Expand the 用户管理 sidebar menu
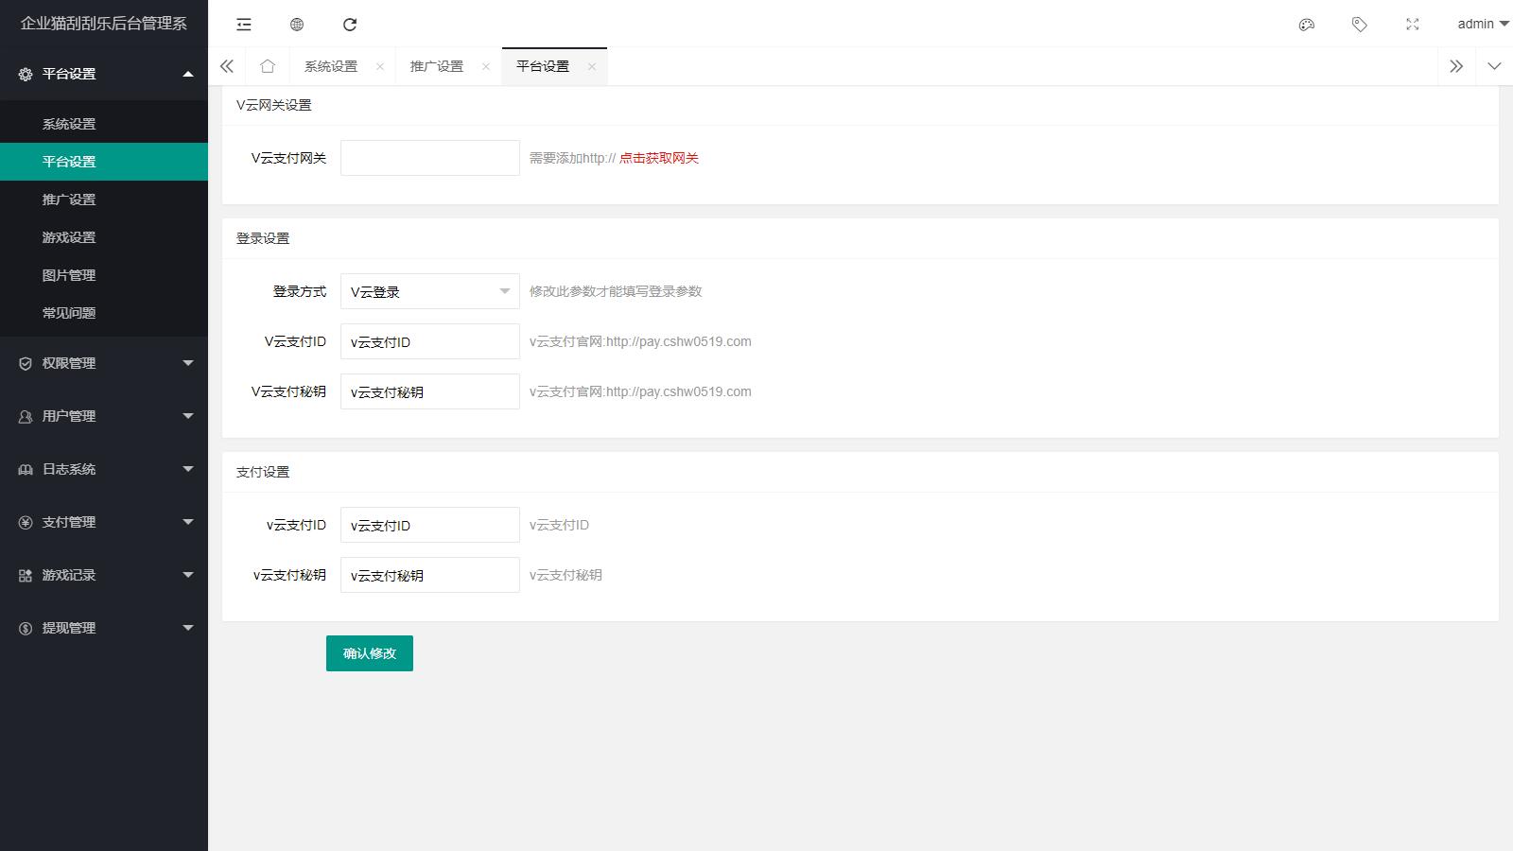 coord(104,416)
